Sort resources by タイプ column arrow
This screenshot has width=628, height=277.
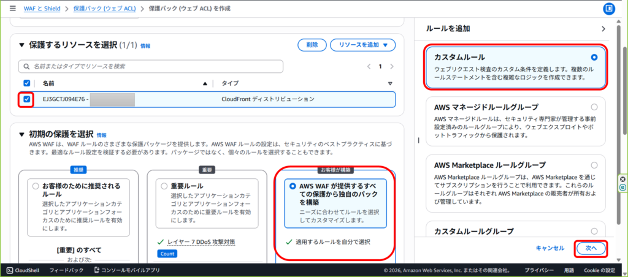[x=390, y=83]
